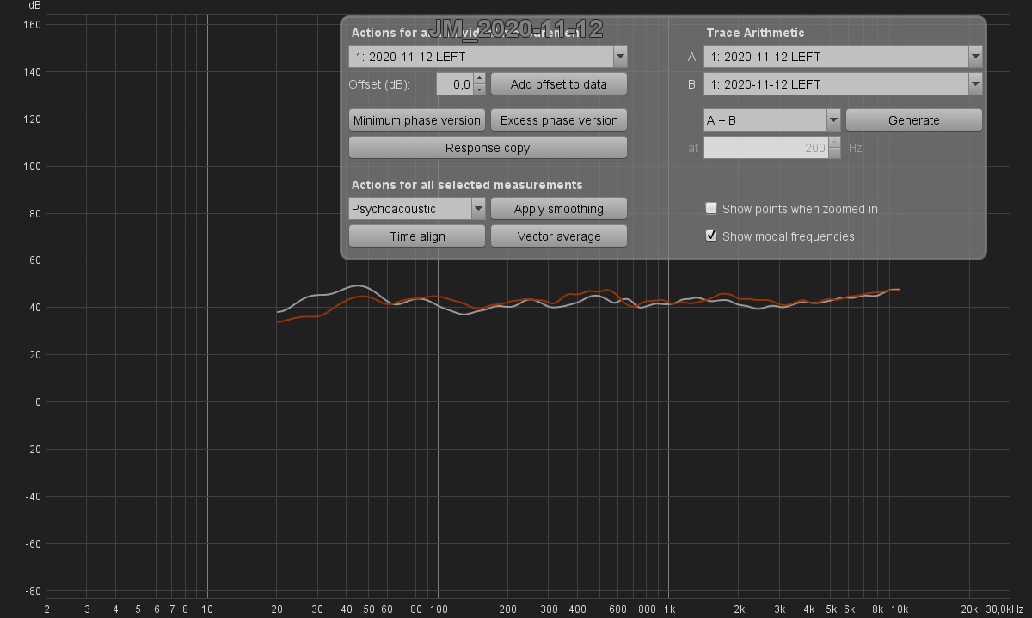Click the spinner beside the 'at' Hz field
1032x618 pixels.
834,148
